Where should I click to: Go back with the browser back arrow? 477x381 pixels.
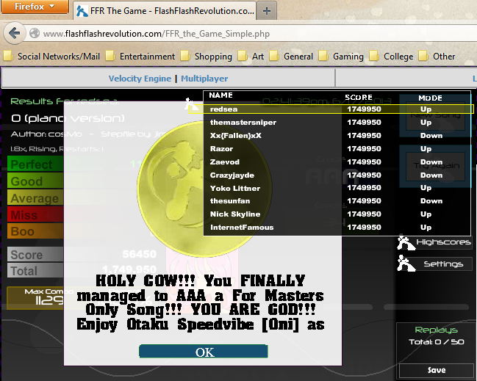[x=14, y=33]
